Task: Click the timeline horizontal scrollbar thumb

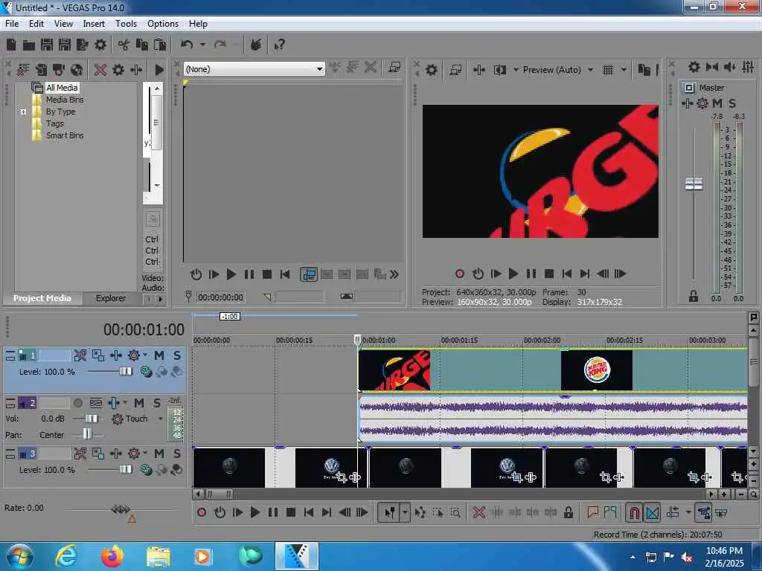Action: (x=220, y=494)
